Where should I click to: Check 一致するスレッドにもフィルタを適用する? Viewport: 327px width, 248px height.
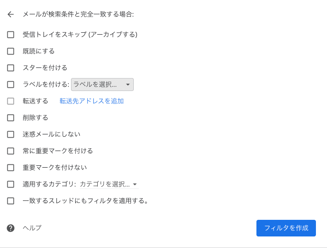coord(11,201)
